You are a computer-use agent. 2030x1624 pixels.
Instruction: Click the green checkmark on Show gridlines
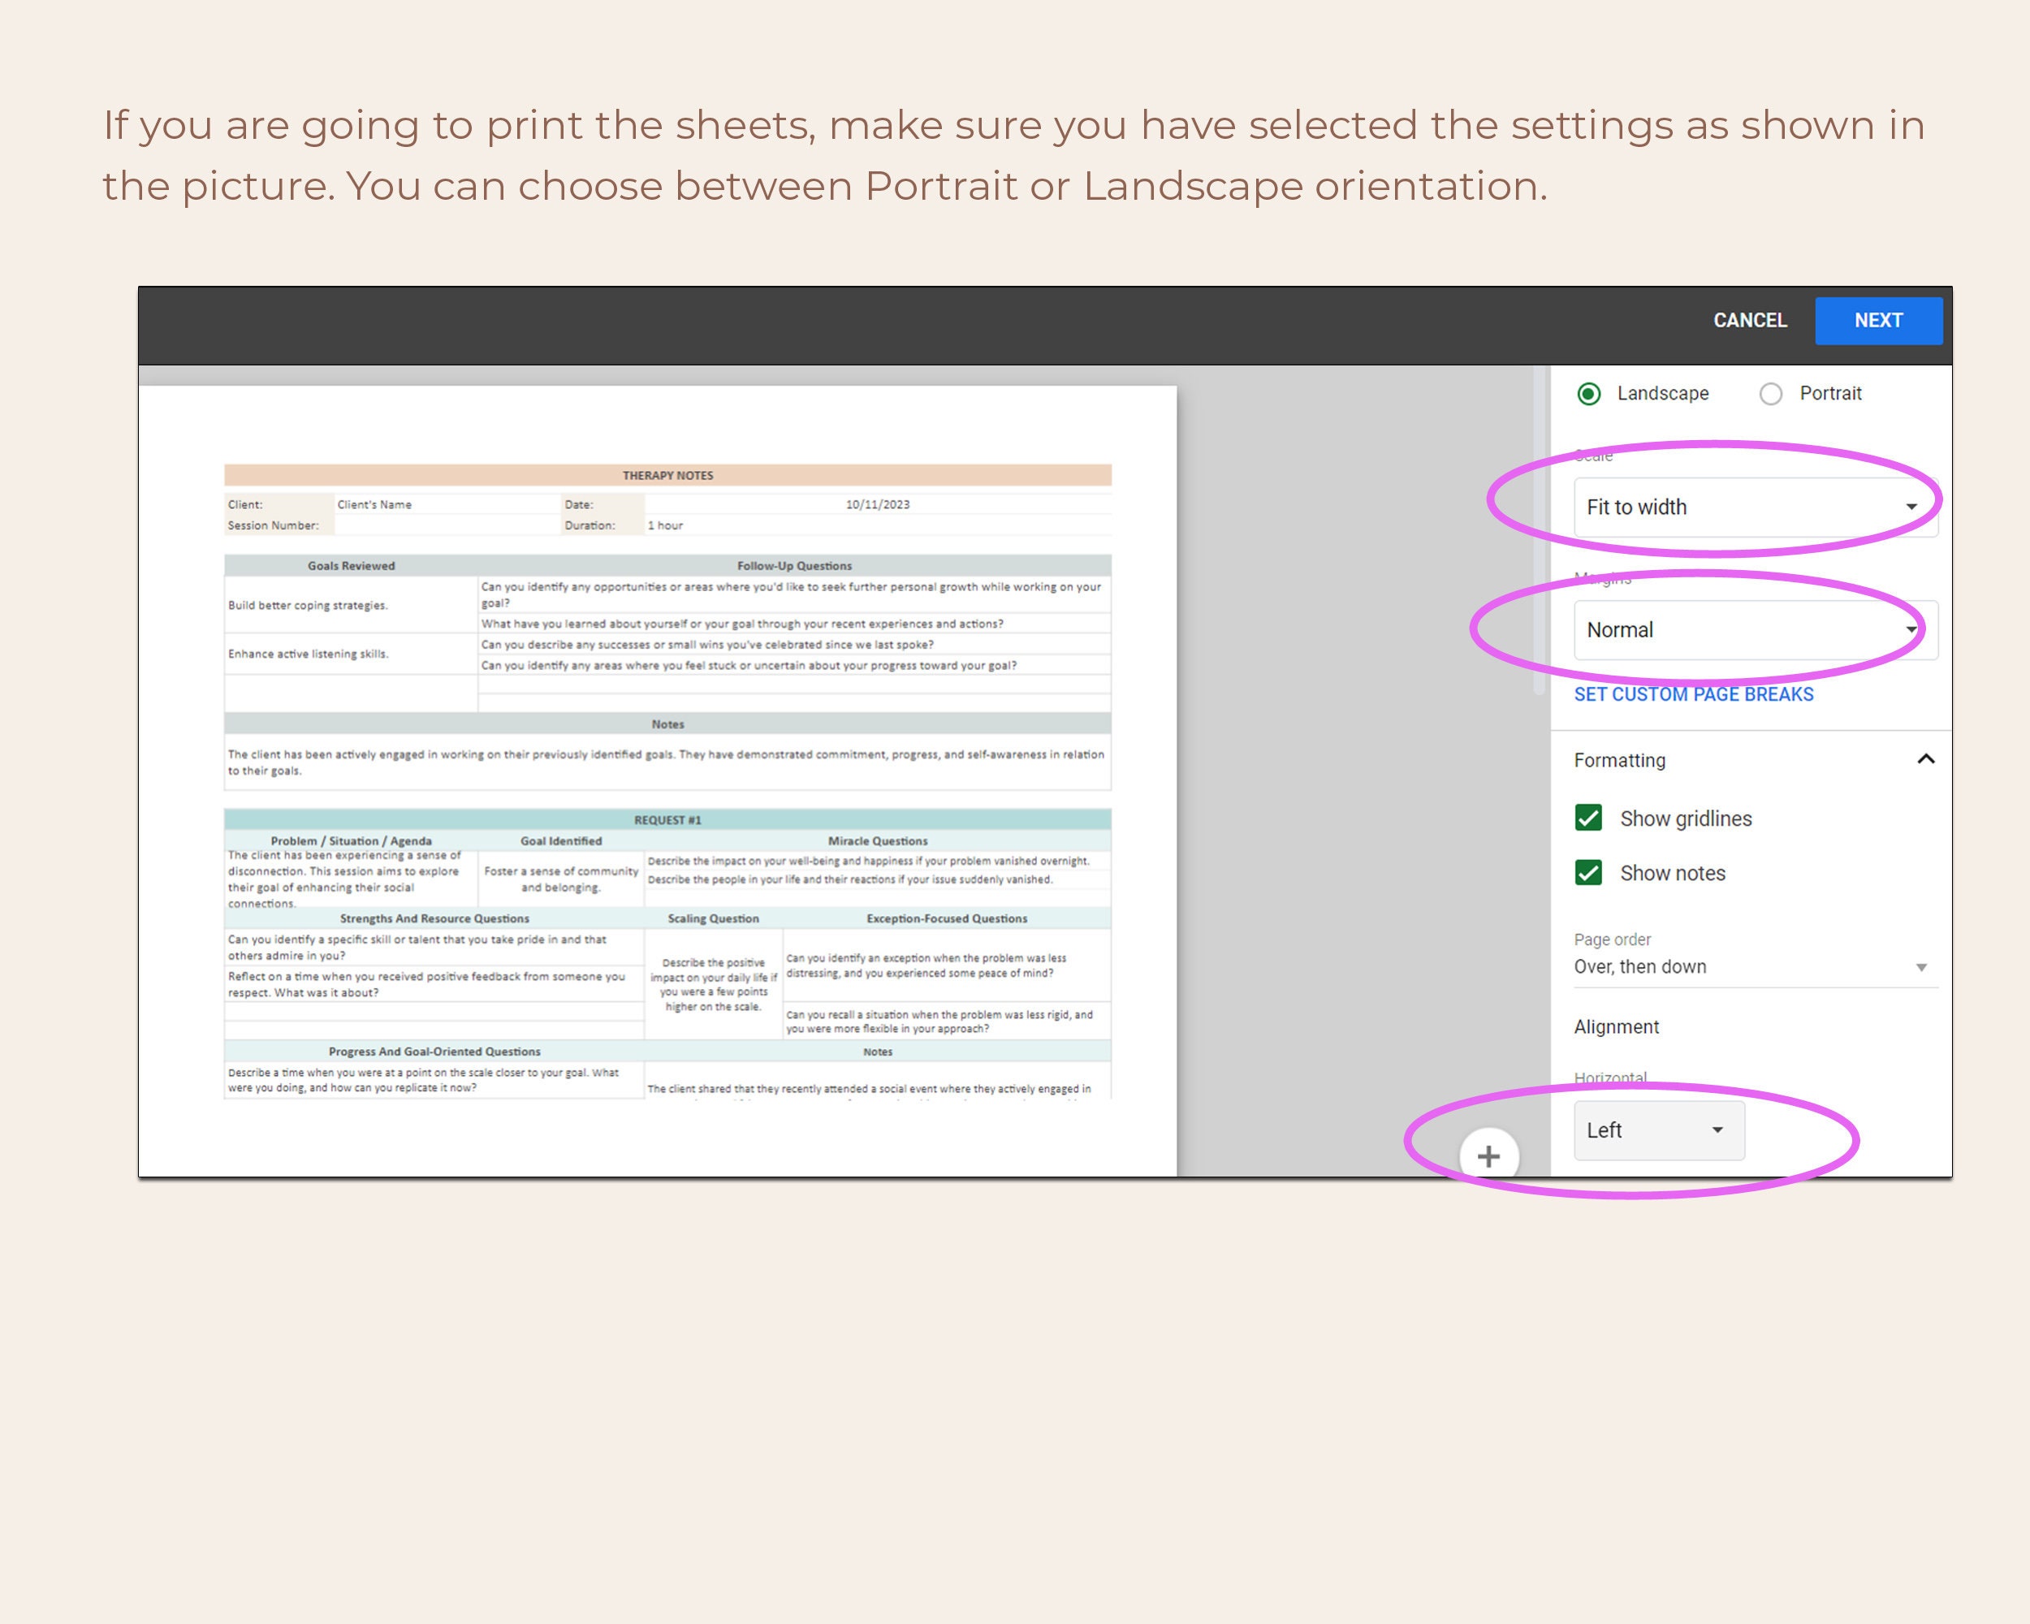point(1588,817)
